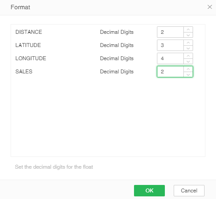Viewport: 216px width, 199px height.
Task: Click the Format dialog title
Action: (x=20, y=7)
